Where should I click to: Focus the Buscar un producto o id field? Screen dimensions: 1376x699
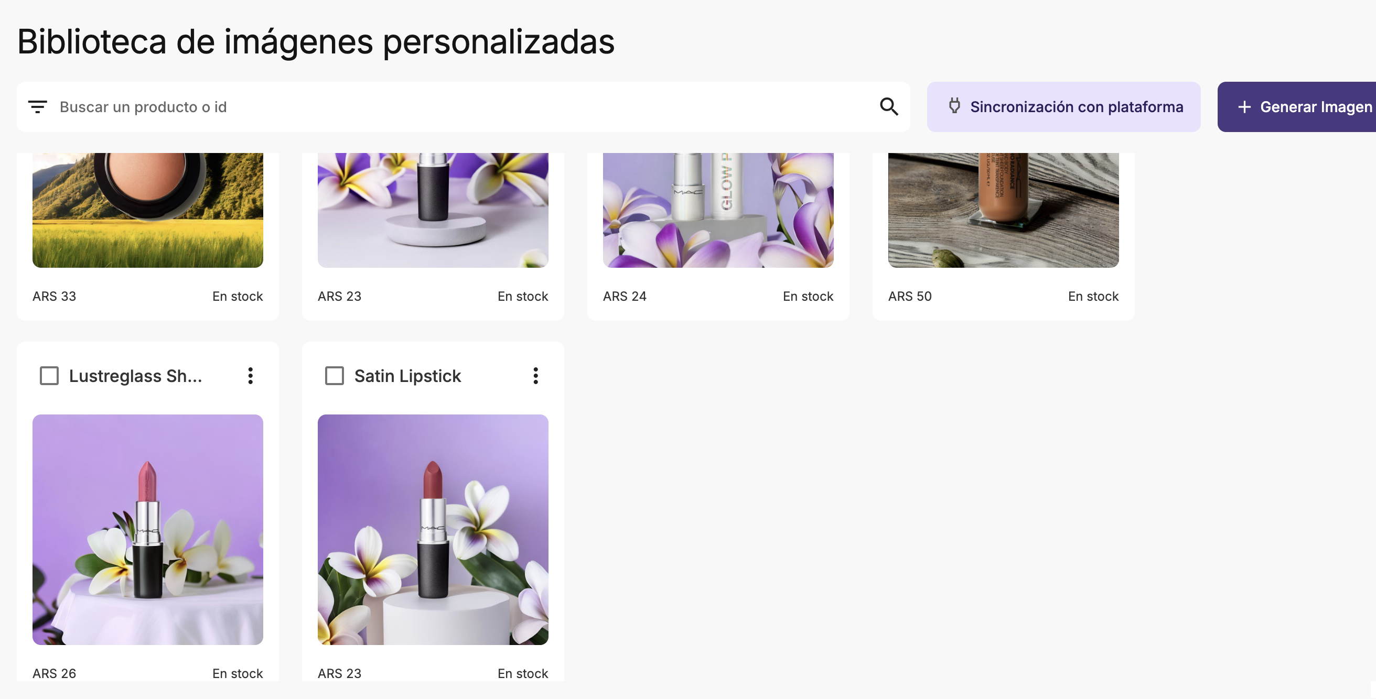tap(465, 107)
